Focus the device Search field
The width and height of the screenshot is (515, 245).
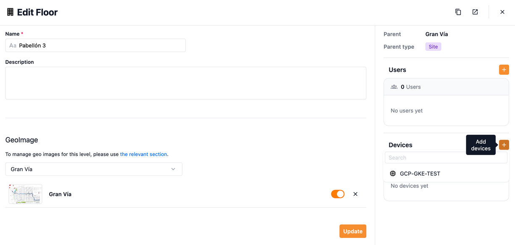(446, 158)
